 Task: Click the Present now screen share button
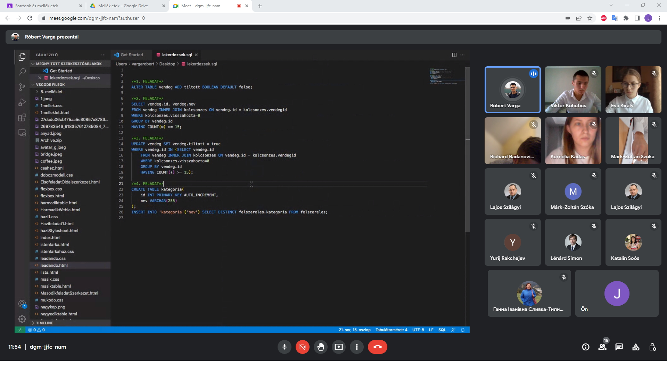click(339, 347)
